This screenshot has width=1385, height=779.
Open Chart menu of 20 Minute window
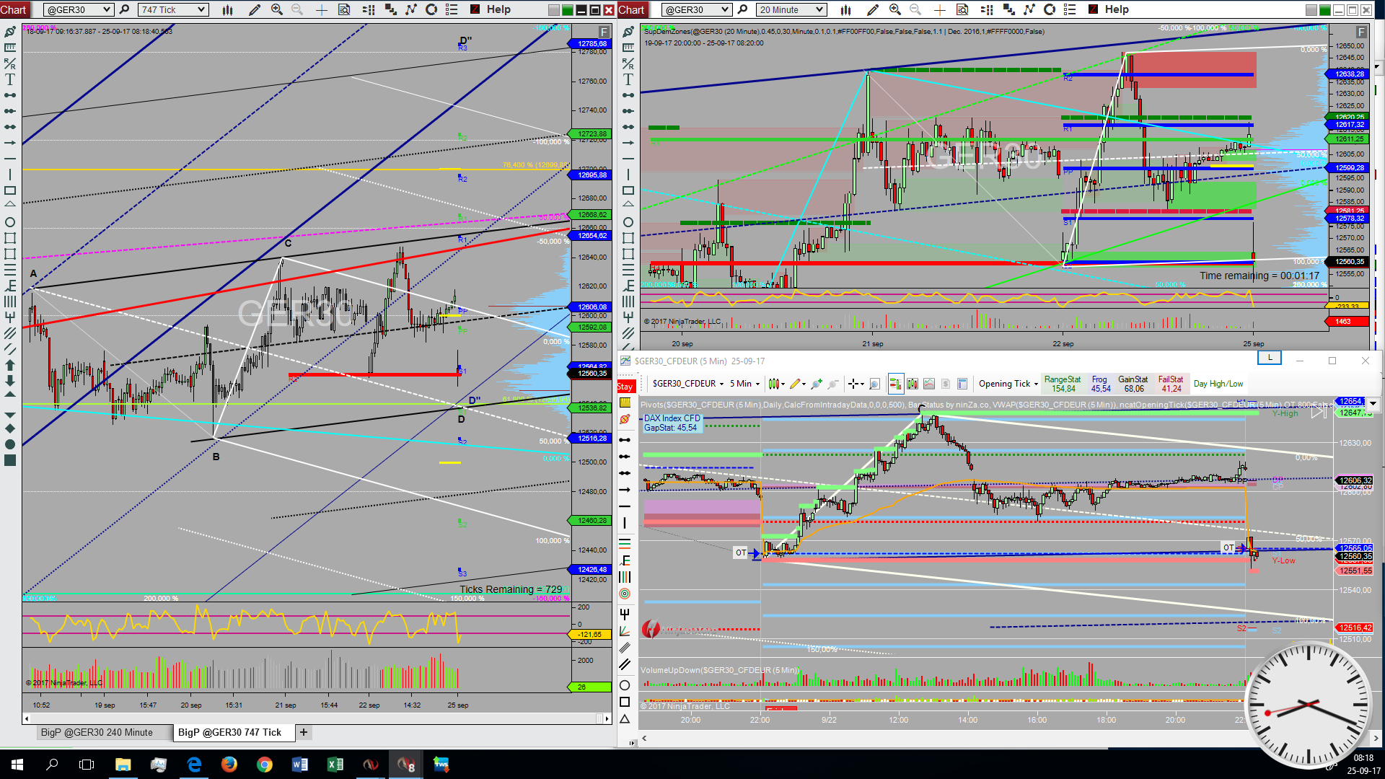coord(631,9)
